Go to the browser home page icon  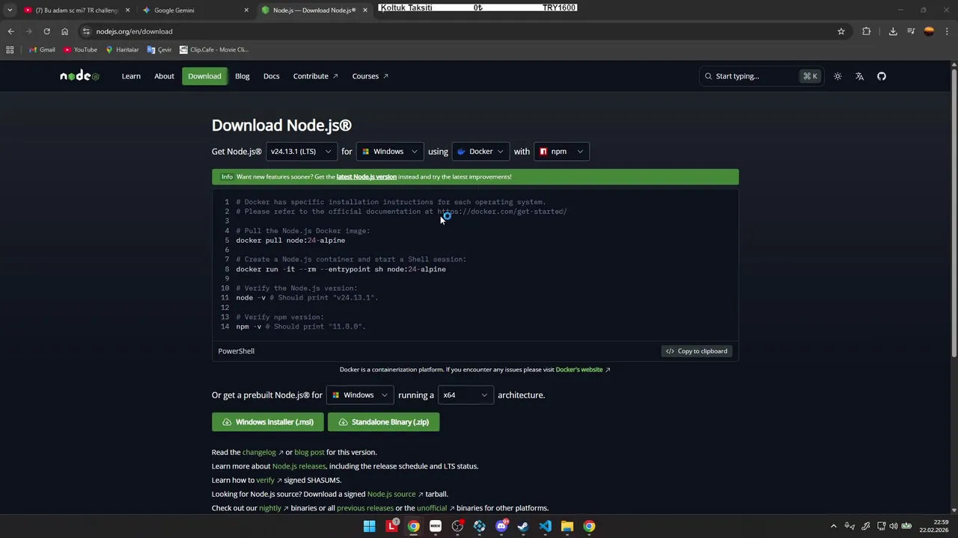coord(64,31)
